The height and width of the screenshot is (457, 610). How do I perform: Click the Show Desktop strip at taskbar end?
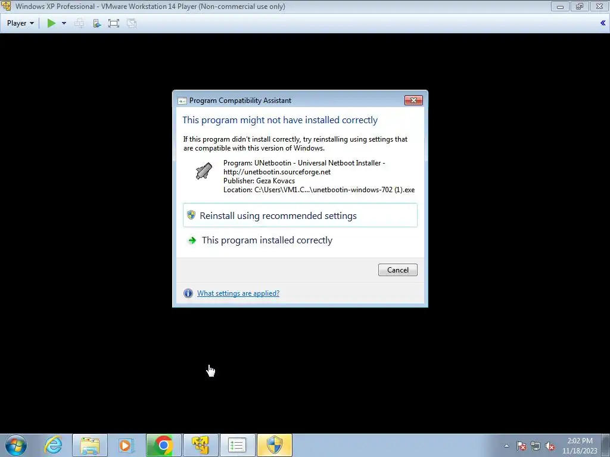[606, 445]
